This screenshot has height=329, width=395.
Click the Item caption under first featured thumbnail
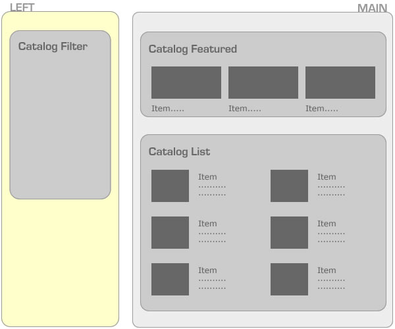[167, 109]
